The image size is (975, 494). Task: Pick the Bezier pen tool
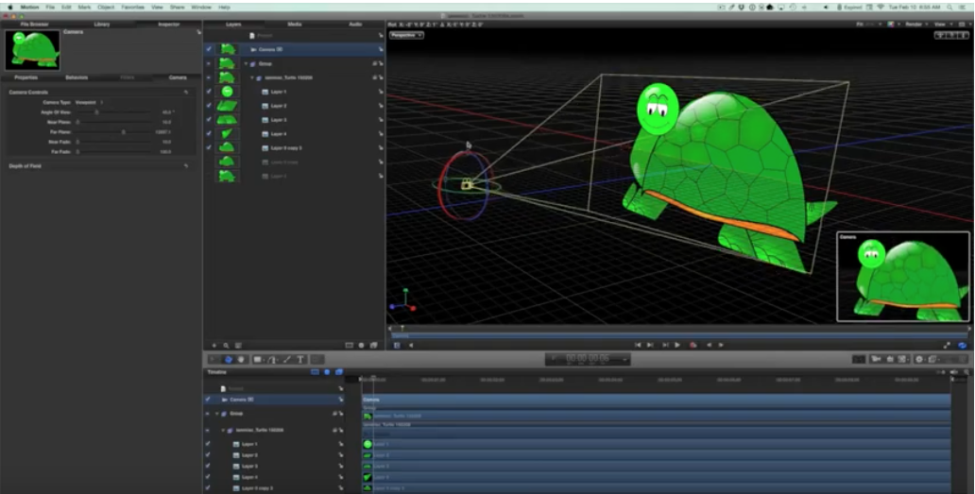[x=272, y=359]
